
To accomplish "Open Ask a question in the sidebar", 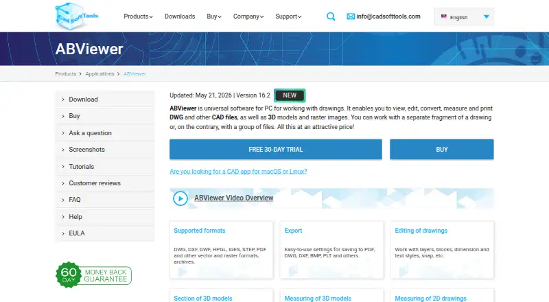I will (104, 133).
